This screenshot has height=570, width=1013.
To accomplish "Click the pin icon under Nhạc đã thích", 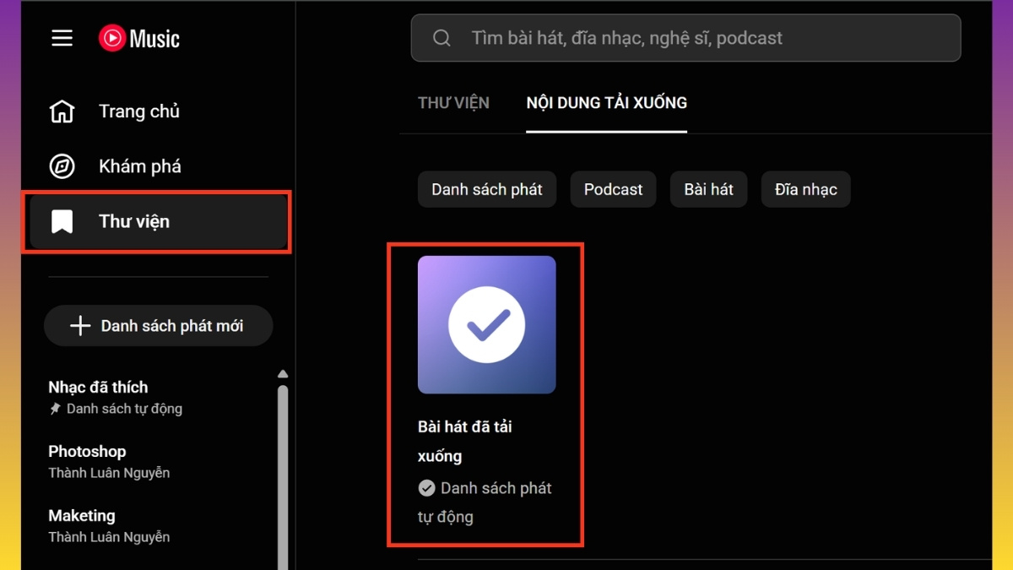I will click(x=55, y=409).
